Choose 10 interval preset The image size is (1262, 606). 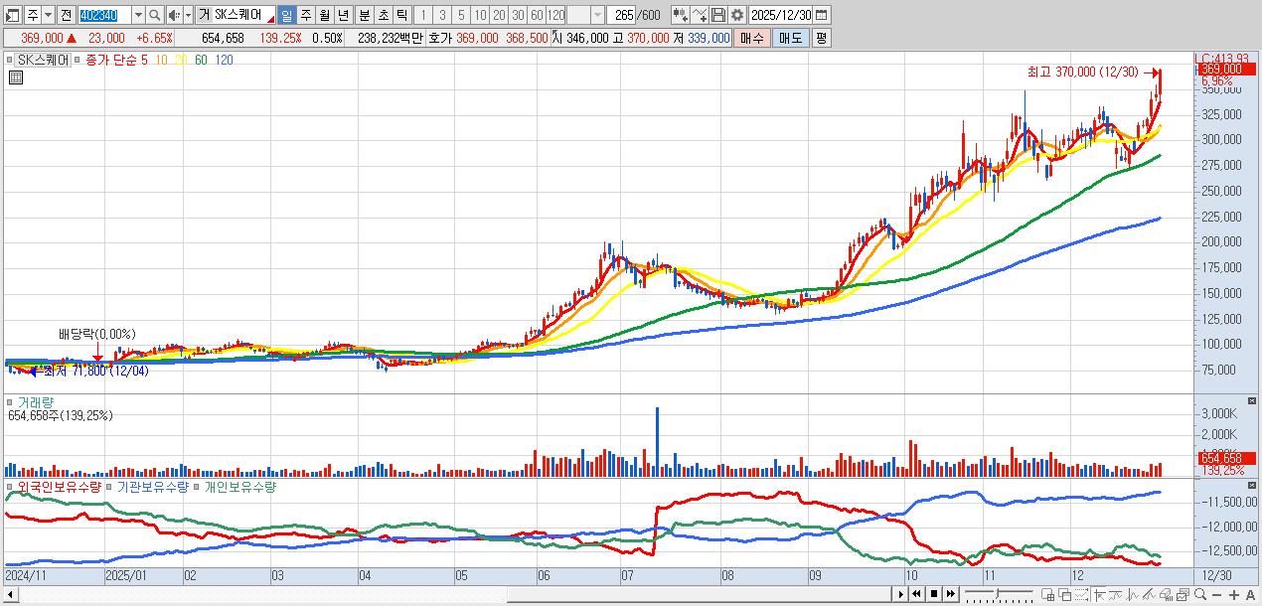click(480, 15)
